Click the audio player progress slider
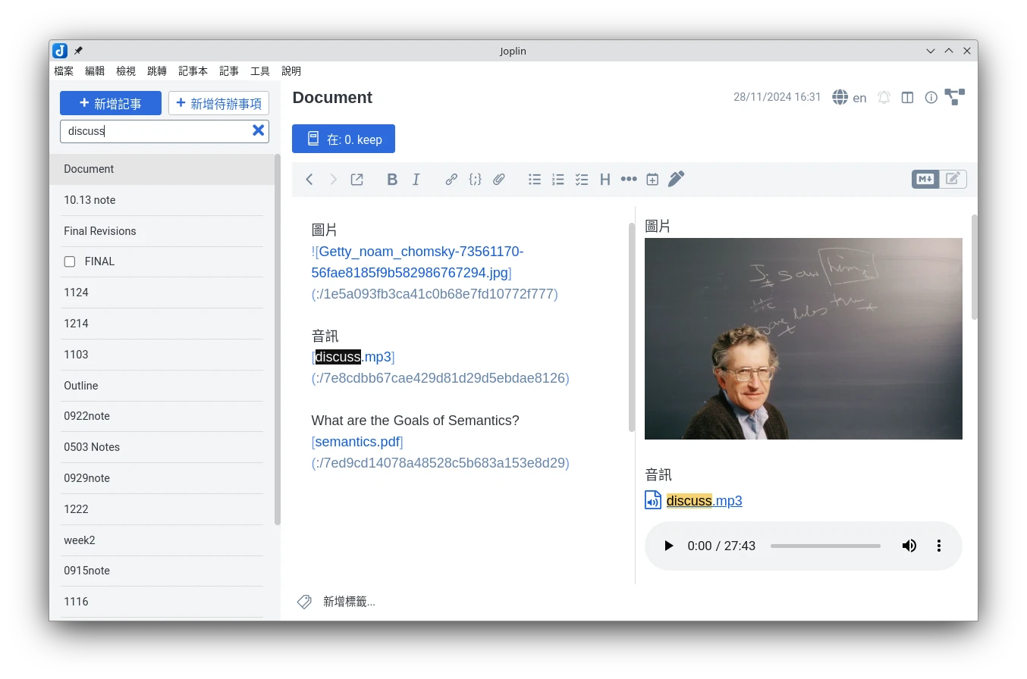 [825, 546]
